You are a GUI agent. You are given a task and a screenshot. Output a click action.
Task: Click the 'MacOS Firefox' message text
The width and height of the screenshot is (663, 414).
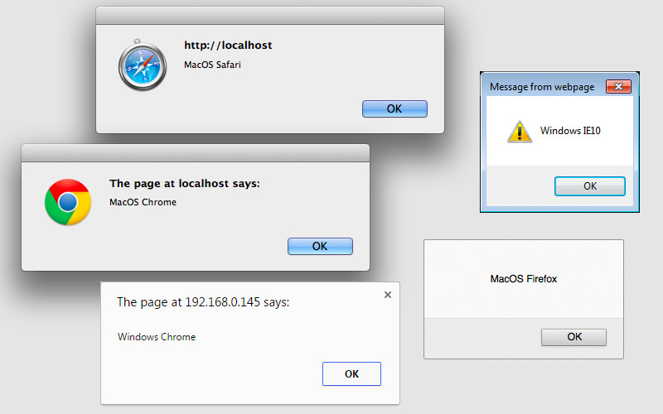click(x=524, y=279)
